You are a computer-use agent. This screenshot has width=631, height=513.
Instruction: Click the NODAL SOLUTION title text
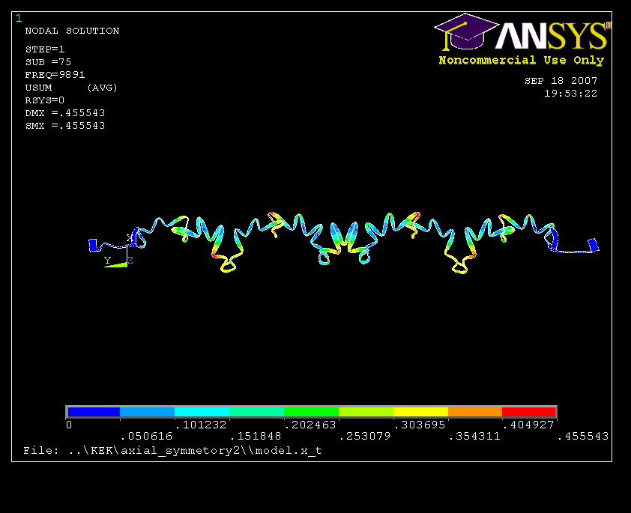72,31
